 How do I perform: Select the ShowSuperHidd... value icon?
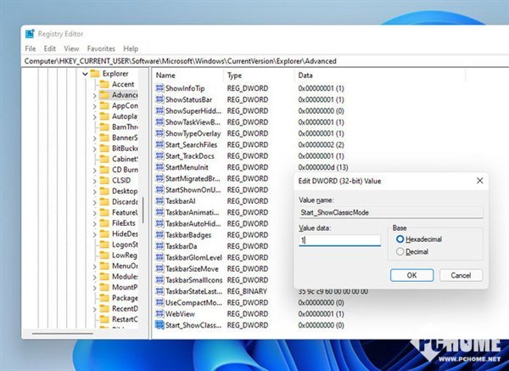[159, 110]
